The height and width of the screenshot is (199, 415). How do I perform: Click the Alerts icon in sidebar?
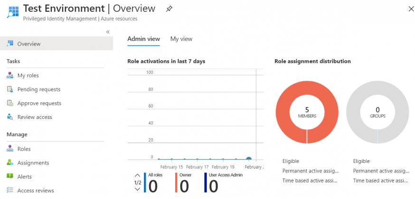pos(10,176)
